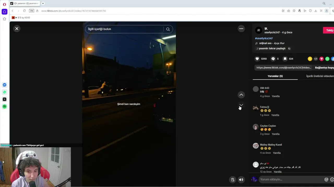Open Spotify in Opera sidebar
The height and width of the screenshot is (187, 334).
(x=4, y=106)
